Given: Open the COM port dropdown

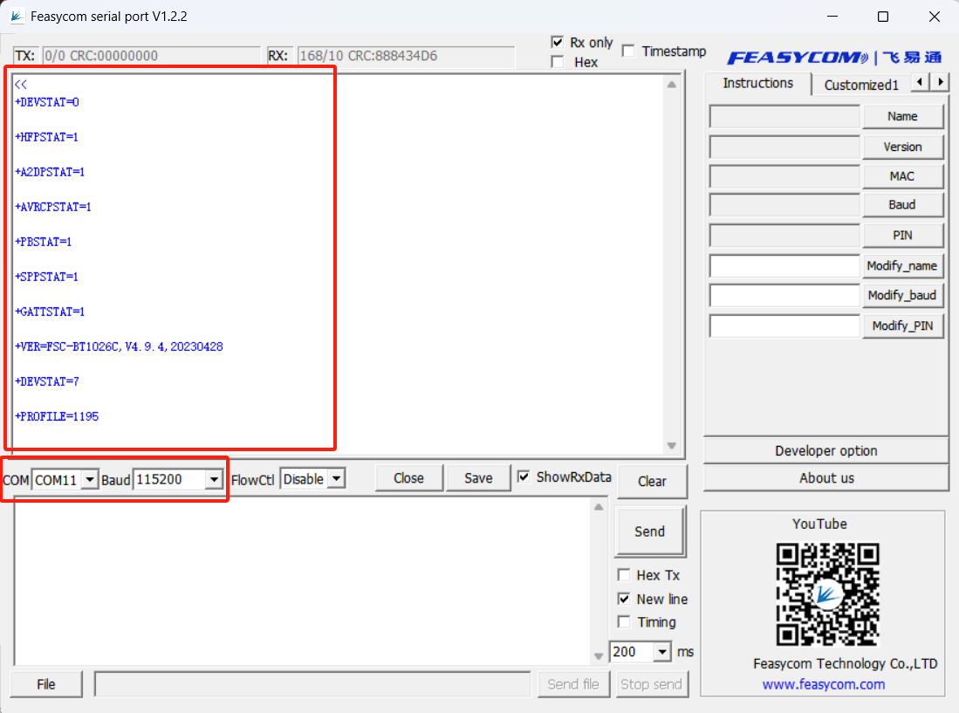Looking at the screenshot, I should (90, 480).
